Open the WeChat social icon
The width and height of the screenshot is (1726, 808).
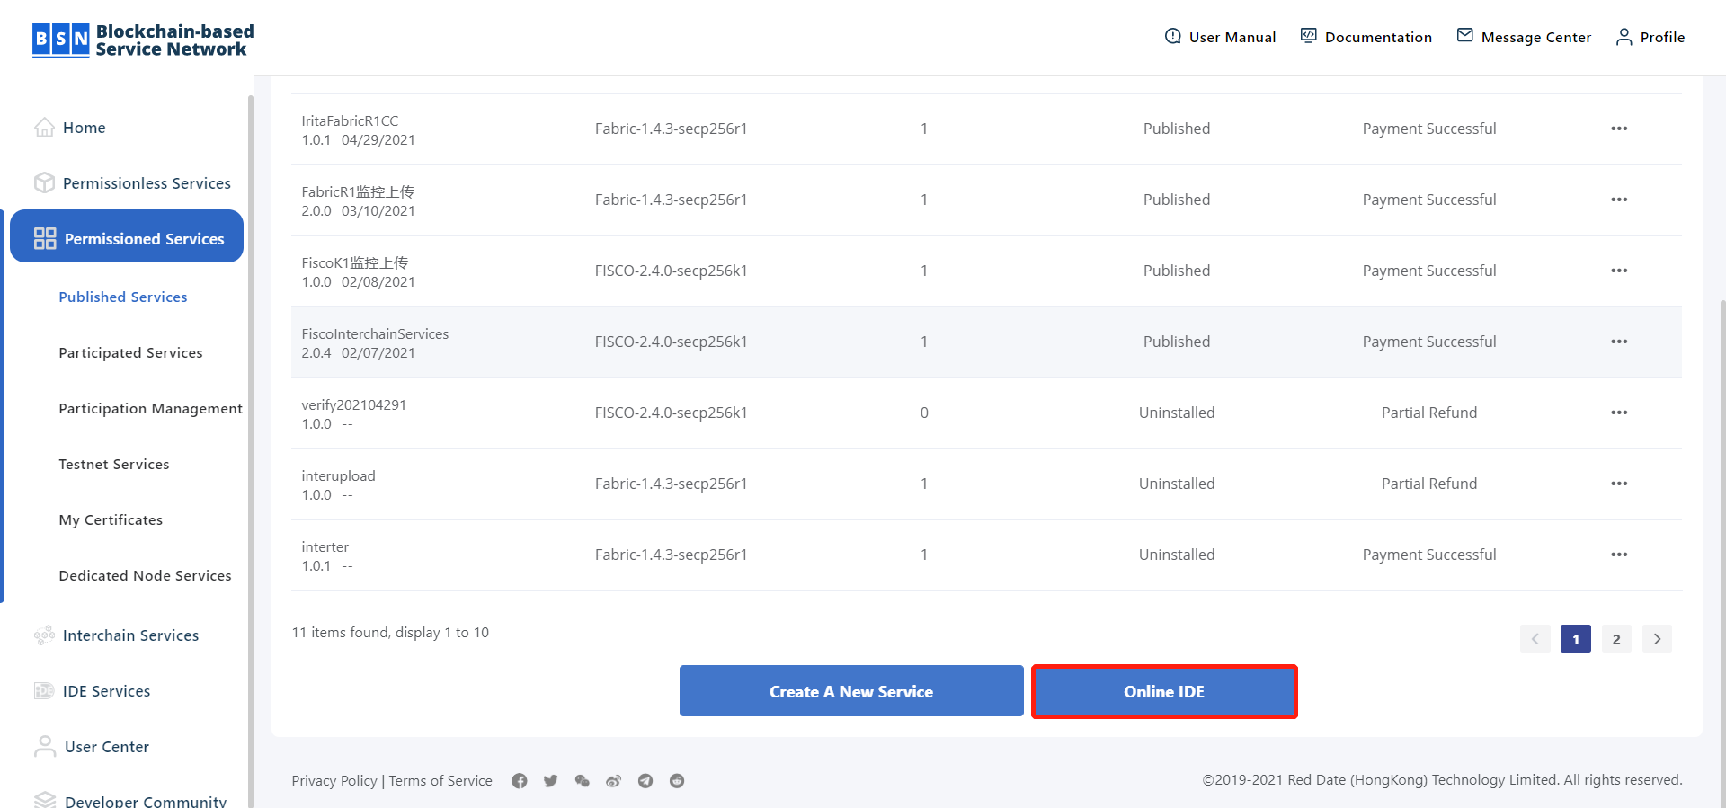pos(583,781)
